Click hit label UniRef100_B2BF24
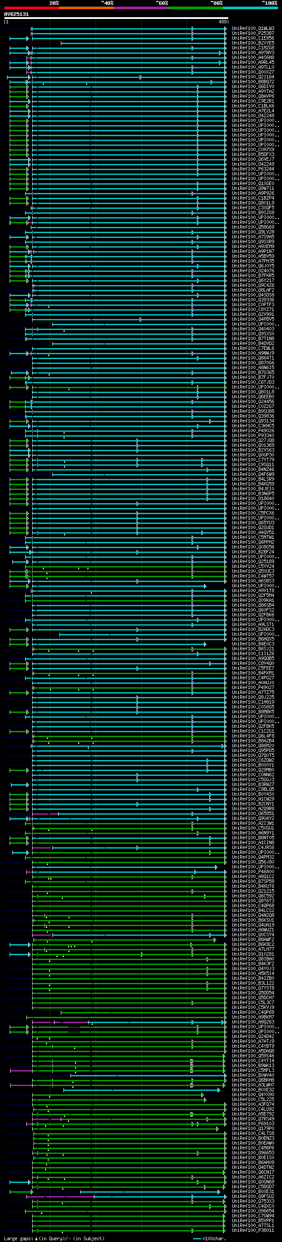The height and width of the screenshot is (1242, 282). 253,552
